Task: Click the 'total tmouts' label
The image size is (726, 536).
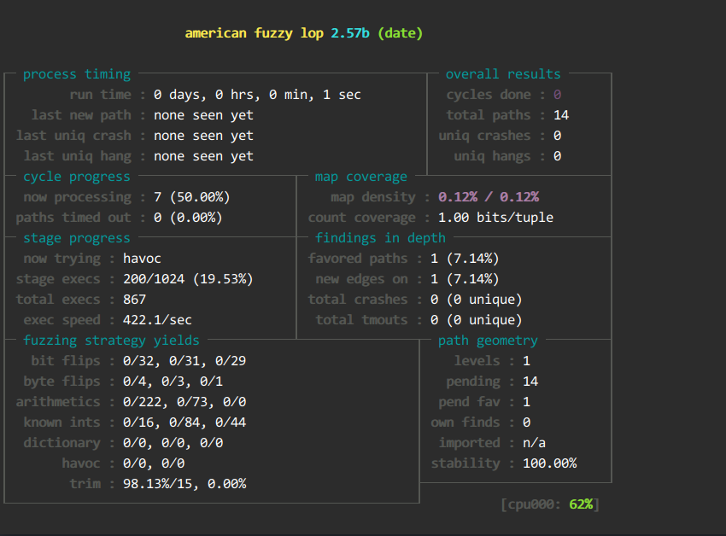Action: pyautogui.click(x=361, y=319)
